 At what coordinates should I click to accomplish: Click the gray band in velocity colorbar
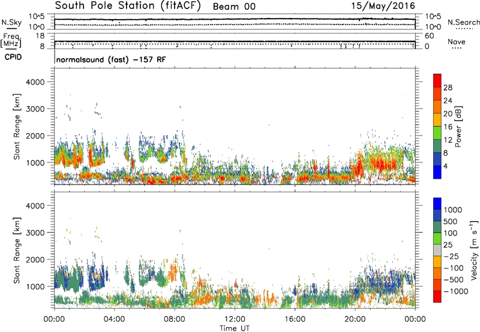tap(437, 250)
